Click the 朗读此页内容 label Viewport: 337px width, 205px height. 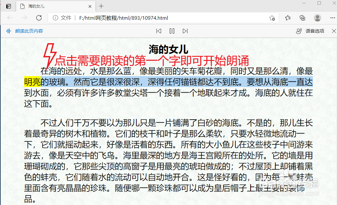point(29,31)
